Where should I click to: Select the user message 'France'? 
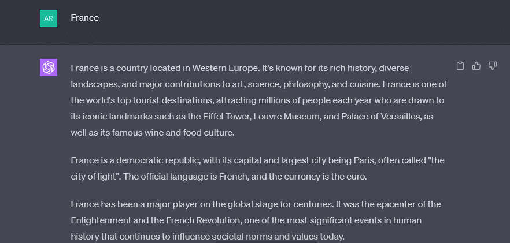tap(85, 18)
